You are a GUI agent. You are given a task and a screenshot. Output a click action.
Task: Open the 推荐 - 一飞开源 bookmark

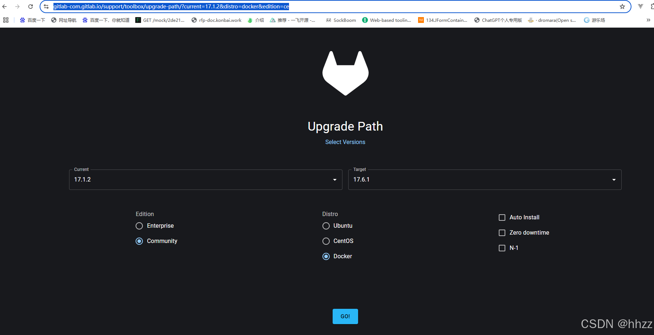point(293,20)
